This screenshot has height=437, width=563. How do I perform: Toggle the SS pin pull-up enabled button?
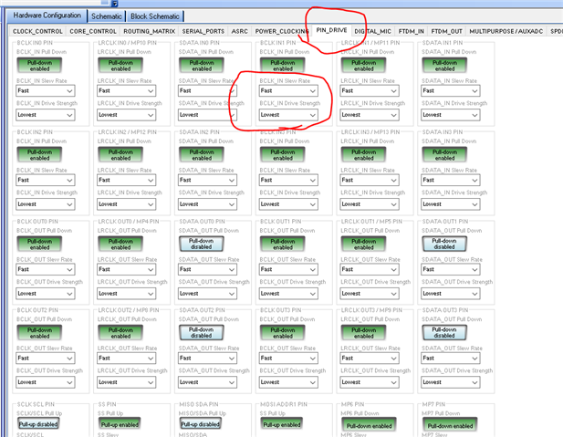coord(120,424)
